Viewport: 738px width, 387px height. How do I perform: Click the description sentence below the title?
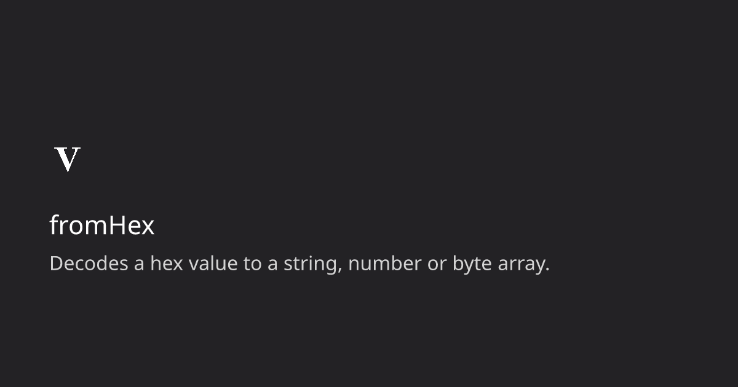(299, 264)
